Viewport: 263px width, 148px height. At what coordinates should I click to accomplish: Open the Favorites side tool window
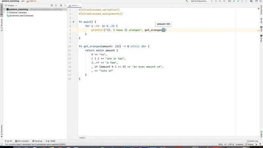tap(2, 131)
